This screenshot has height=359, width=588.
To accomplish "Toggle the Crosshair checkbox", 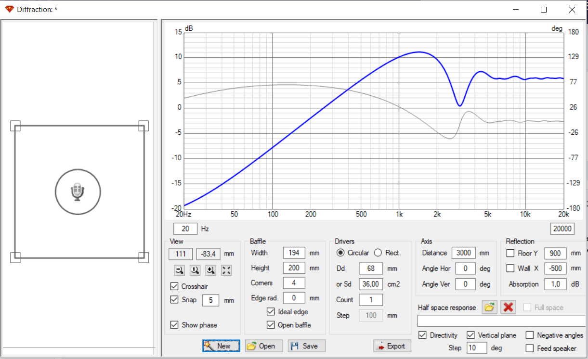I will point(174,286).
